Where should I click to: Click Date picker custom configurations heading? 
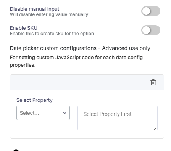pos(80,48)
